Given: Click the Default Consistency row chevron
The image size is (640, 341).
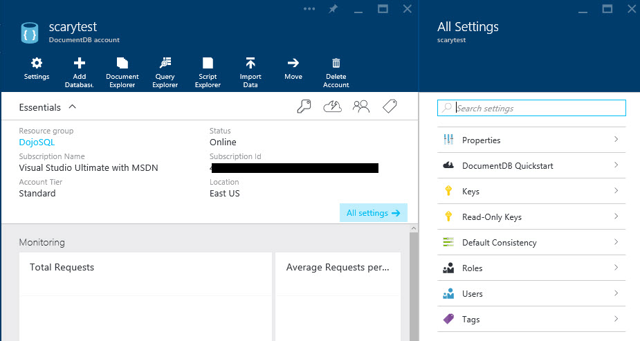Looking at the screenshot, I should (616, 242).
